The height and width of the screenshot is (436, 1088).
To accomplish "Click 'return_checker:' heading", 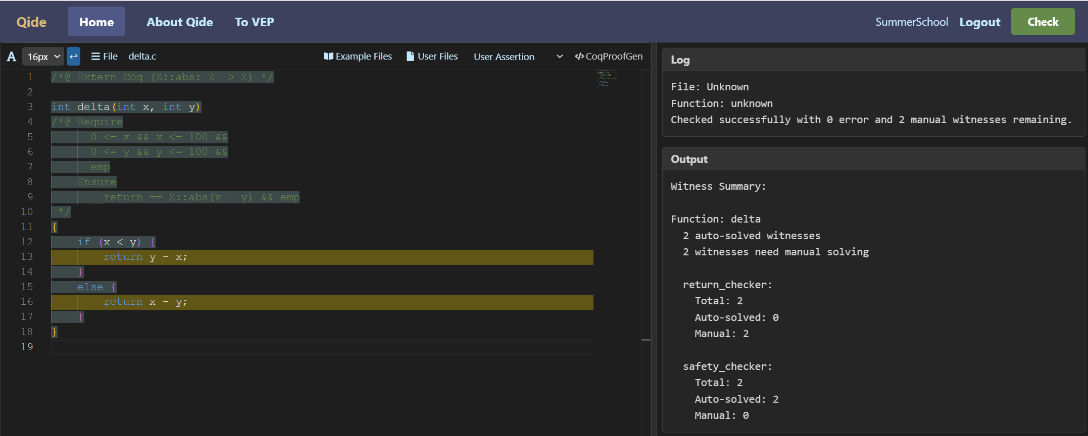I will coord(727,285).
